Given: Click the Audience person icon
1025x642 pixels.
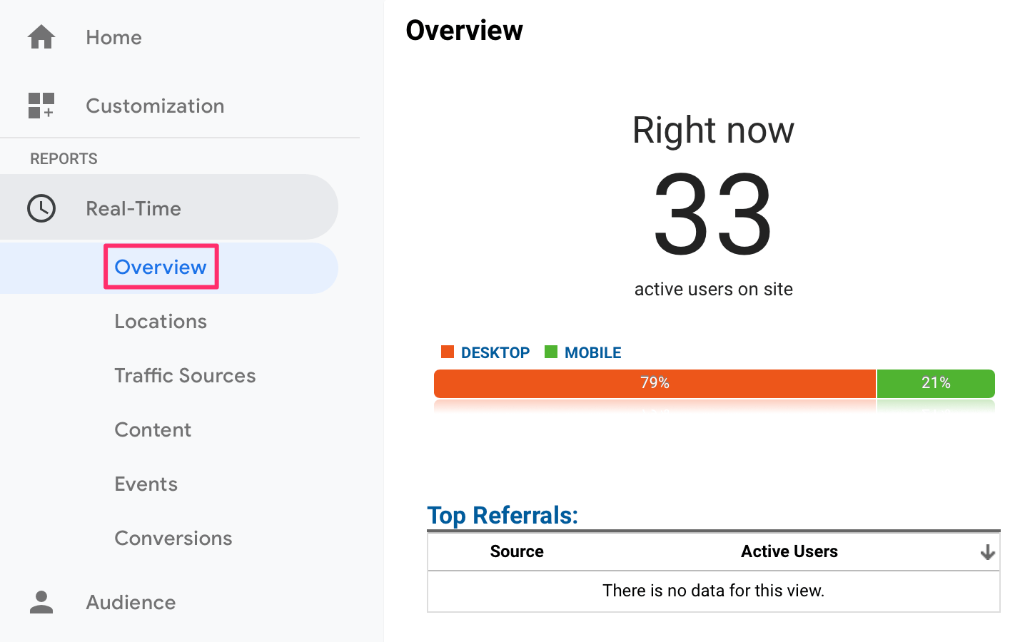Looking at the screenshot, I should [x=41, y=602].
